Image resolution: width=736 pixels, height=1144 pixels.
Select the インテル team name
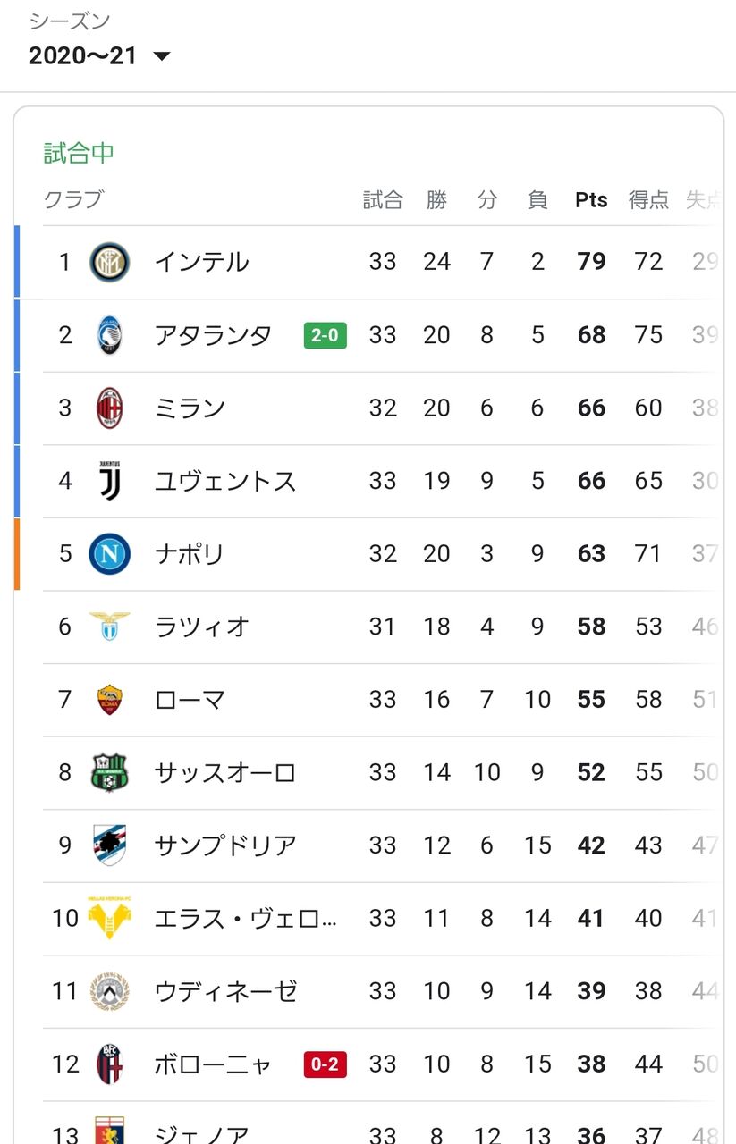[202, 263]
